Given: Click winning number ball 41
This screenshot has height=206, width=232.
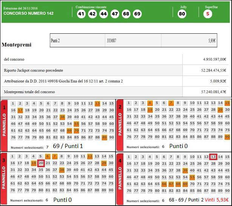Looking at the screenshot, I should pyautogui.click(x=81, y=14).
